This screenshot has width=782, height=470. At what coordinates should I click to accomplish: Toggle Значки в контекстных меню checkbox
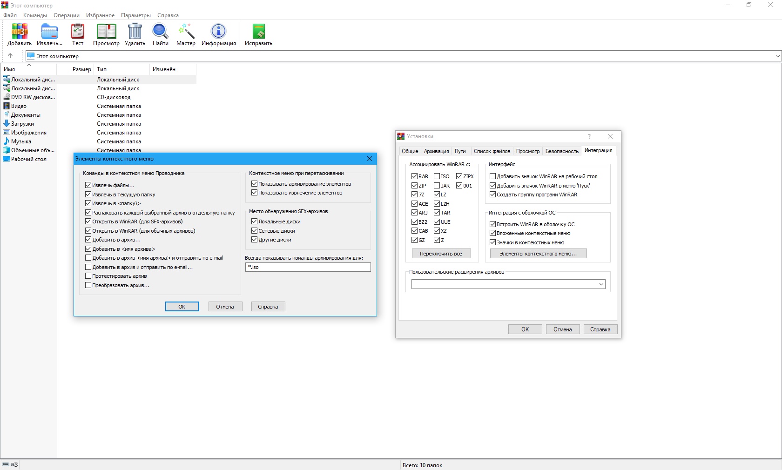click(492, 242)
